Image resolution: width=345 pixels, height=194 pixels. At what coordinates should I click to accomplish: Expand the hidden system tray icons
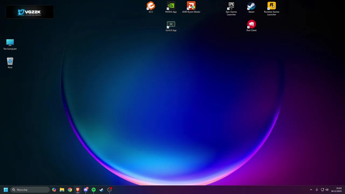(x=311, y=190)
